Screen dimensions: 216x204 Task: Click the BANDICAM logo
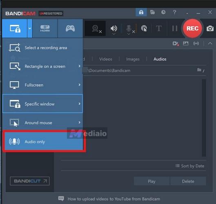coord(20,13)
